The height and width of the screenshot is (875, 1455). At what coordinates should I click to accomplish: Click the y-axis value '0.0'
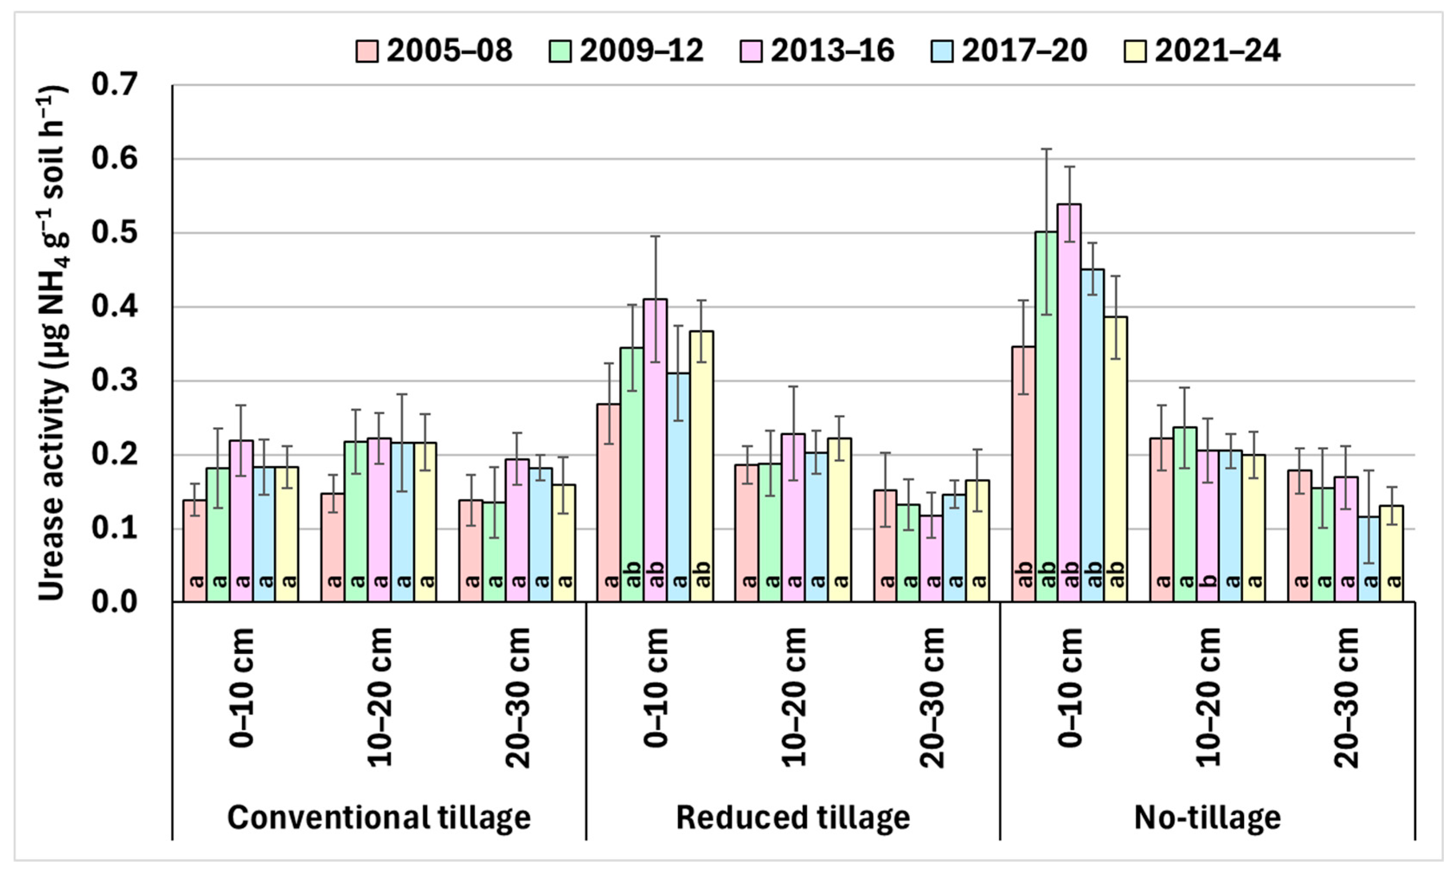[x=115, y=603]
